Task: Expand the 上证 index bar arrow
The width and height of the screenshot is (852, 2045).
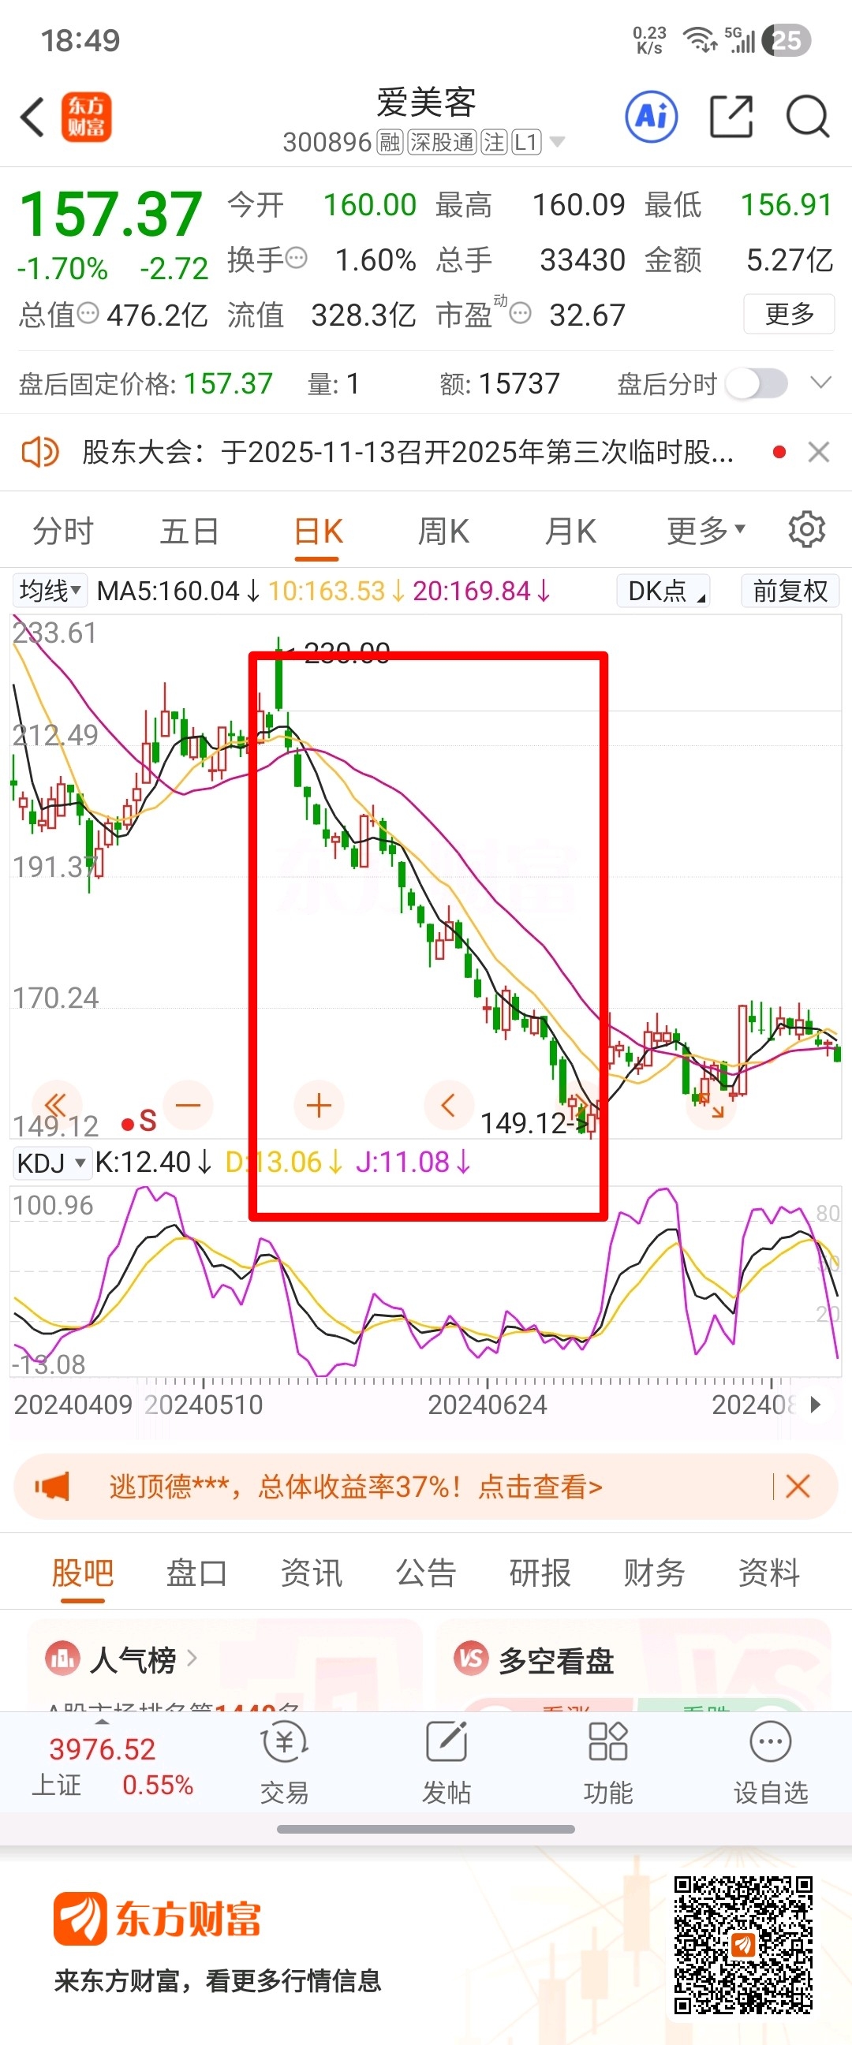Action: tap(102, 1722)
